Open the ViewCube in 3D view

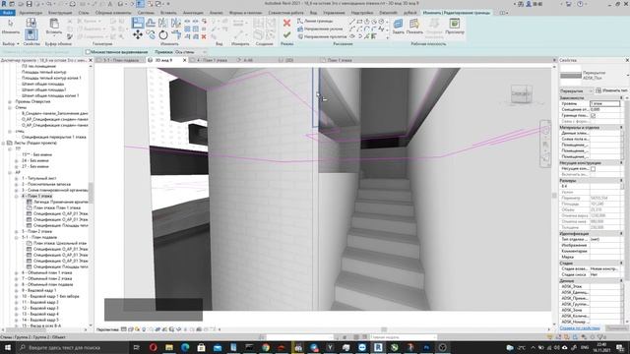(x=521, y=94)
